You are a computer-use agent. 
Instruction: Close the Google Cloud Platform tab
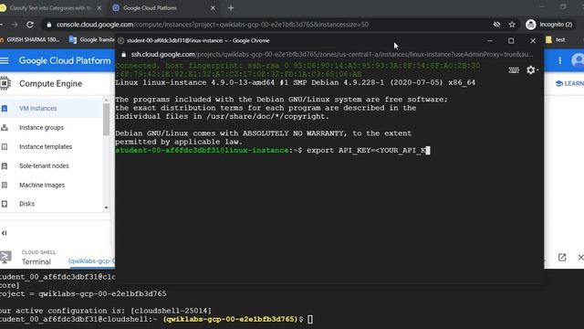tap(213, 8)
